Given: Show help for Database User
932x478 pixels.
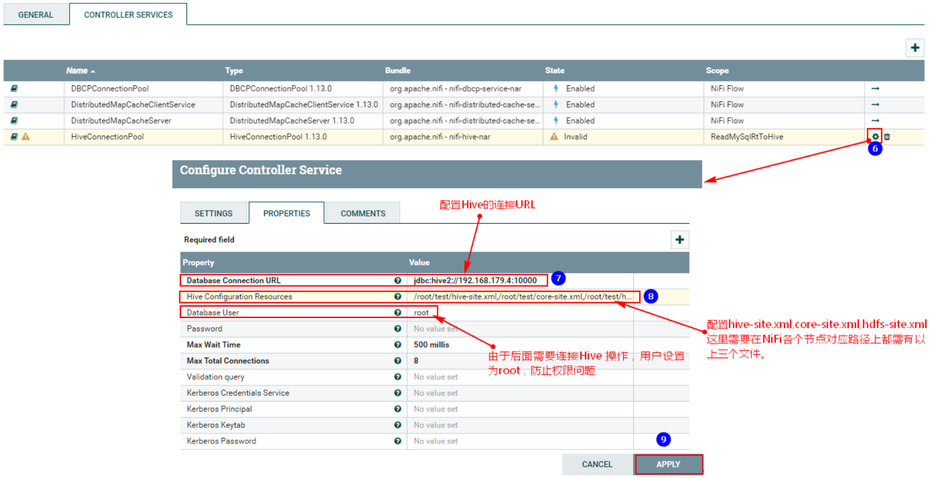Looking at the screenshot, I should [398, 313].
